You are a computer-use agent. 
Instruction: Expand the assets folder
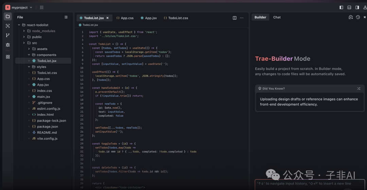tap(29, 49)
